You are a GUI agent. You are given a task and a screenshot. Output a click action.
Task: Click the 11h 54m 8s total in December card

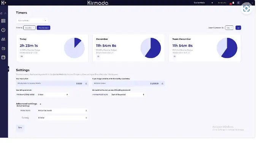coord(106,46)
